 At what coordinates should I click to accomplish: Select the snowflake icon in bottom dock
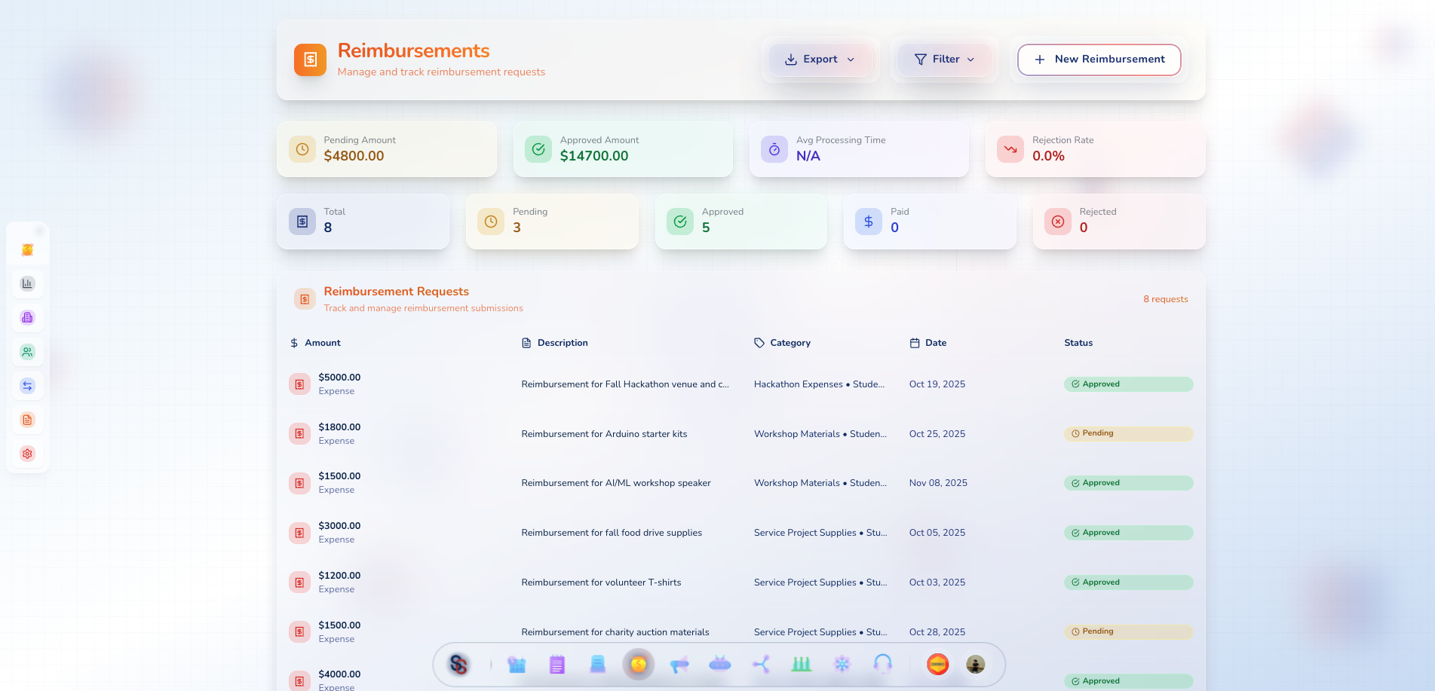[842, 664]
